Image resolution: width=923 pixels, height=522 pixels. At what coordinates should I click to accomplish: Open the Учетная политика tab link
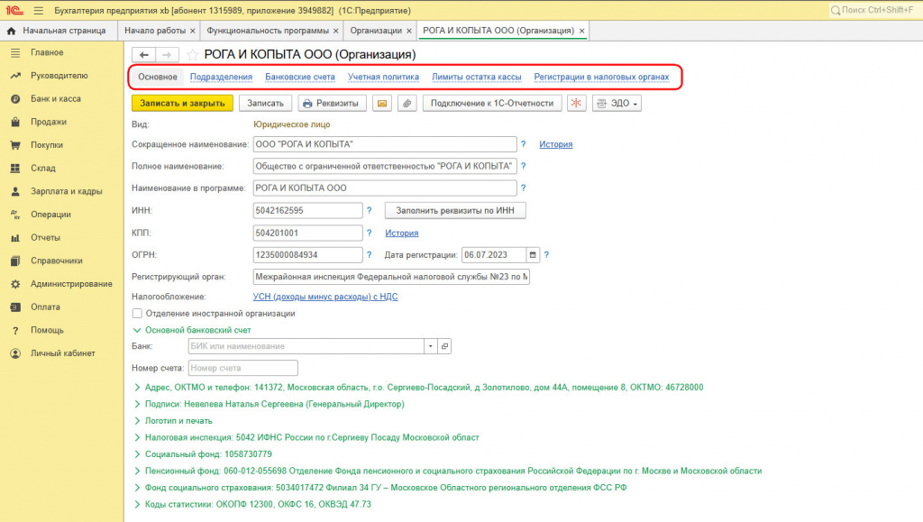coord(383,78)
